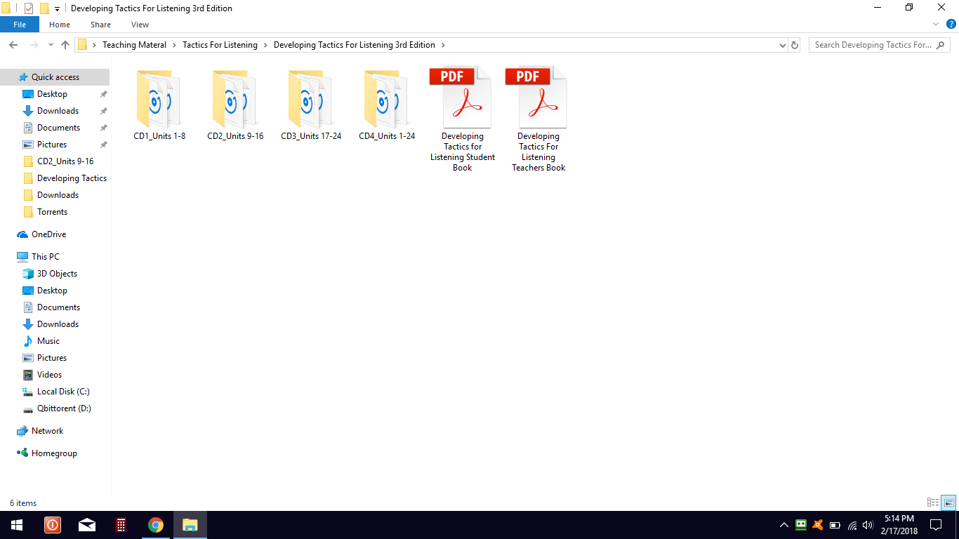Open the Home ribbon tab
The width and height of the screenshot is (959, 539).
click(60, 25)
